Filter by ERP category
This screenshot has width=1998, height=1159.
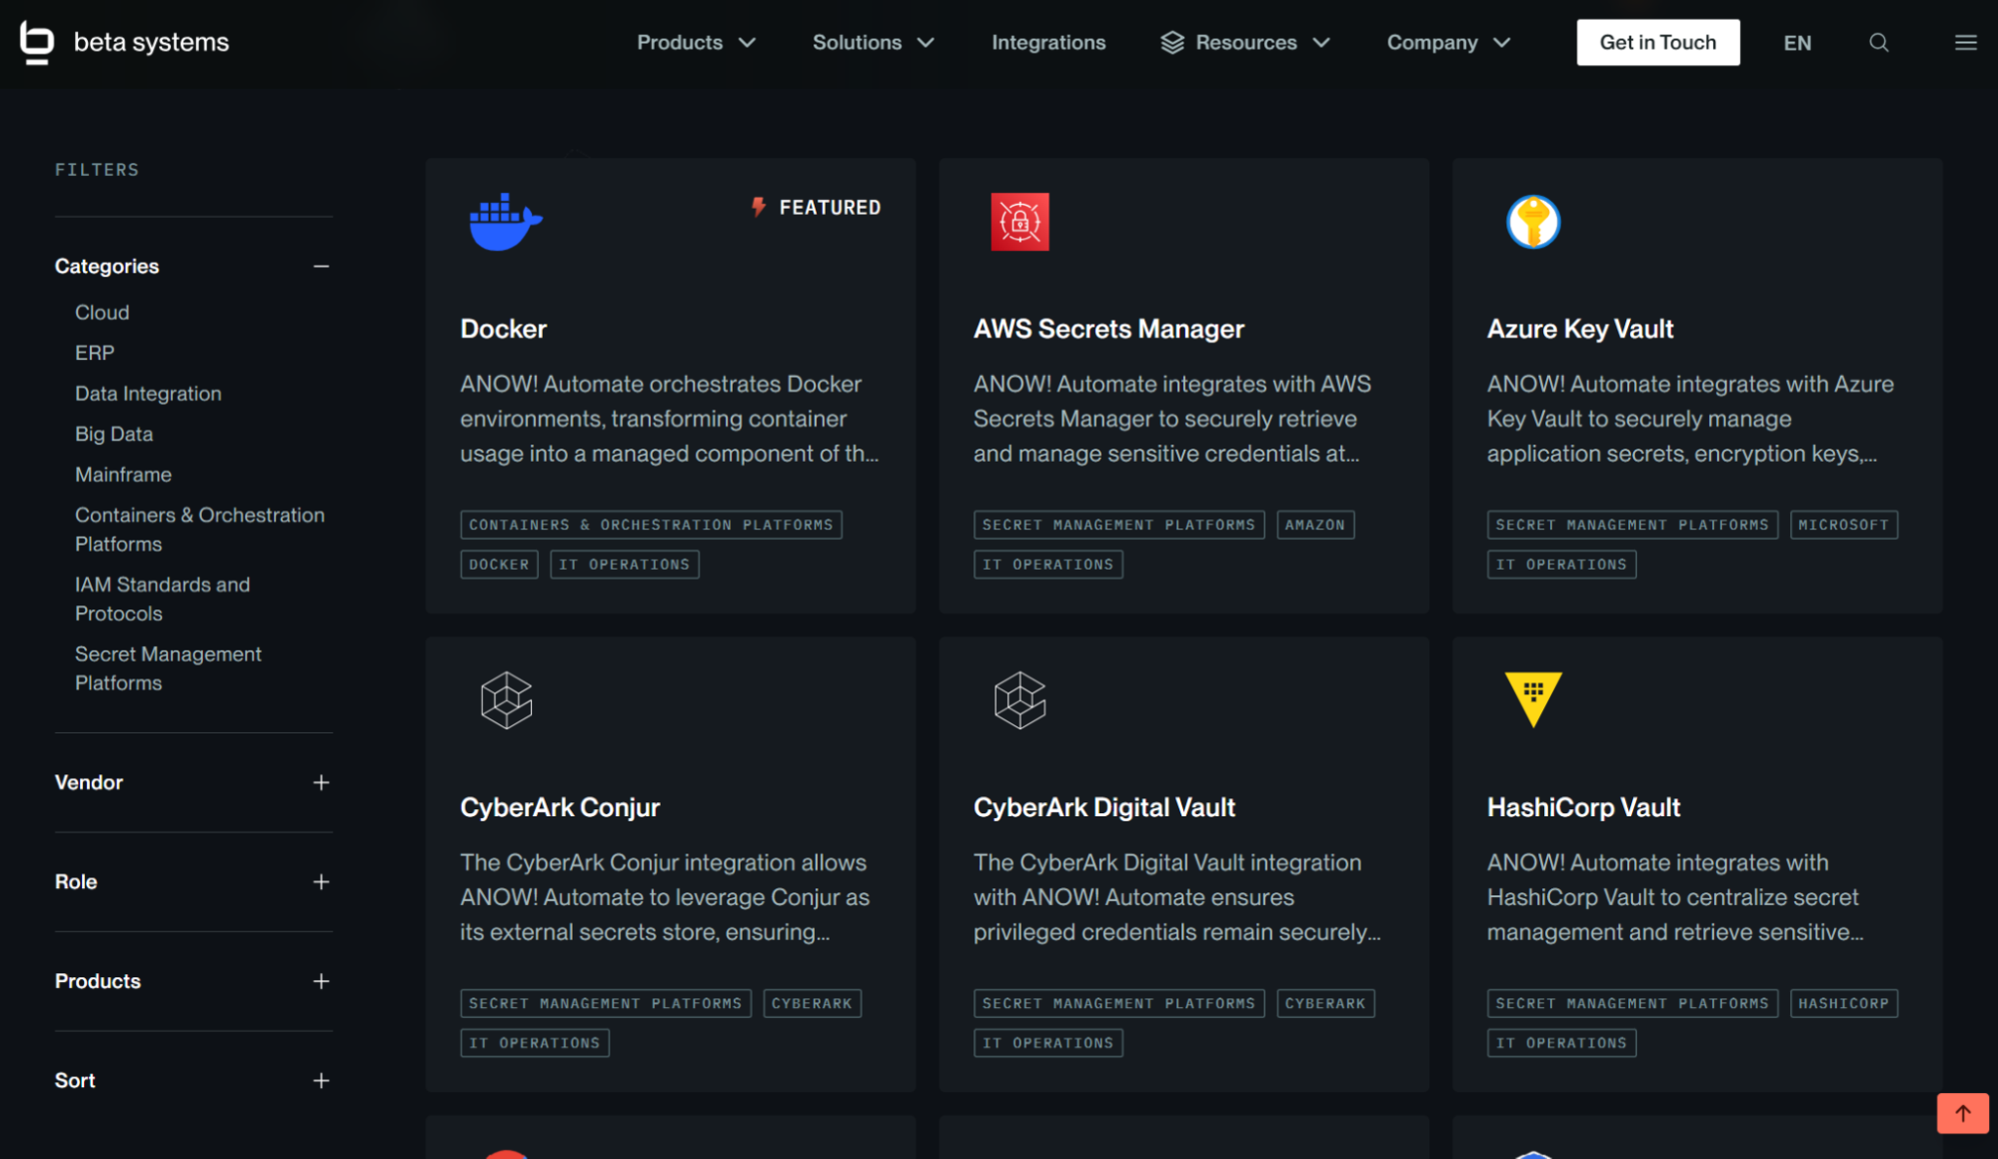coord(95,353)
